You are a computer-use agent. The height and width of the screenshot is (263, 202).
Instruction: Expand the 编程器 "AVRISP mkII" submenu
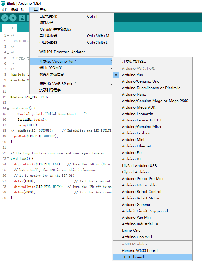(71, 84)
